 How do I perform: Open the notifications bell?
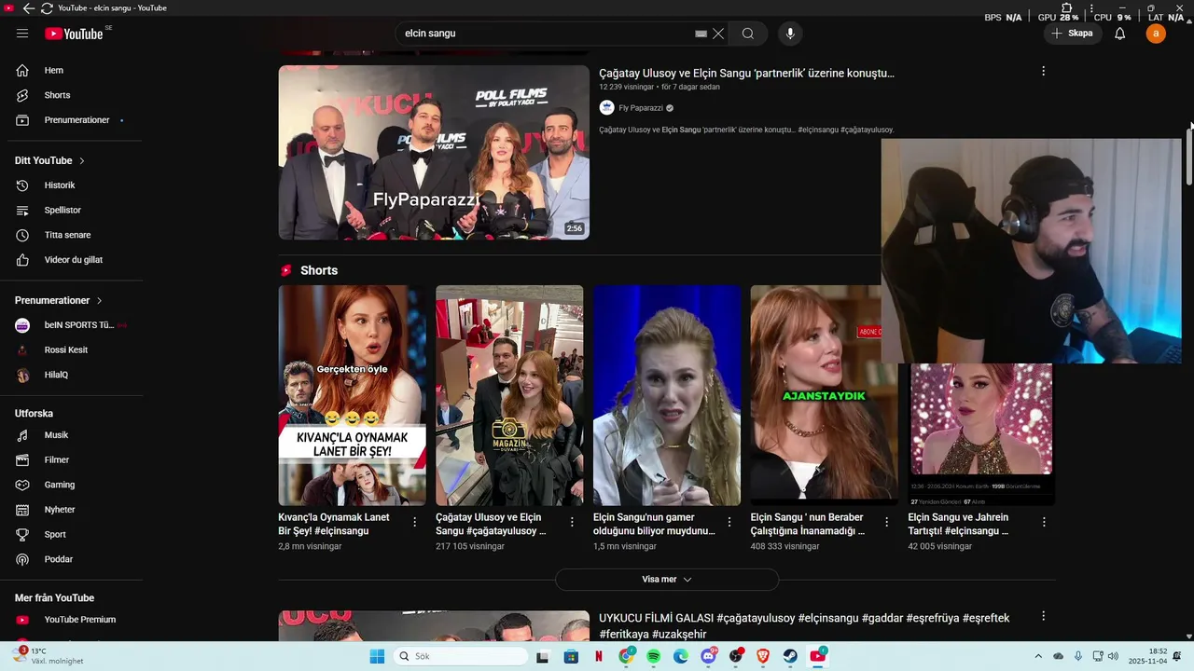pyautogui.click(x=1120, y=34)
